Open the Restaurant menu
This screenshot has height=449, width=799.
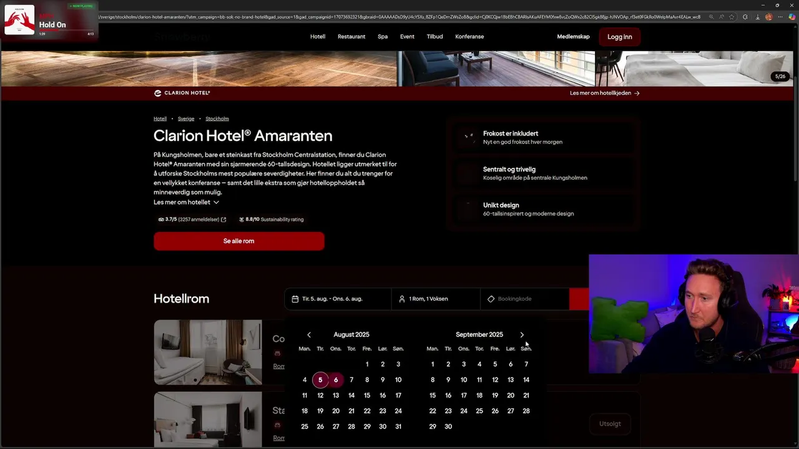click(x=351, y=37)
